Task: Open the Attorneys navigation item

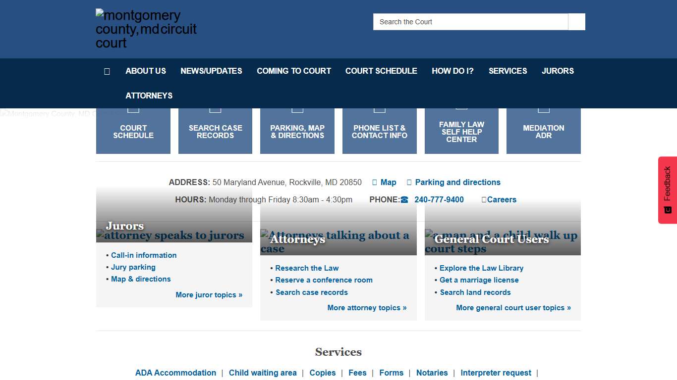Action: 149,95
